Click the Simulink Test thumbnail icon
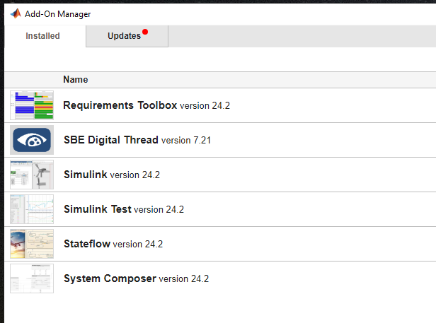 click(32, 209)
